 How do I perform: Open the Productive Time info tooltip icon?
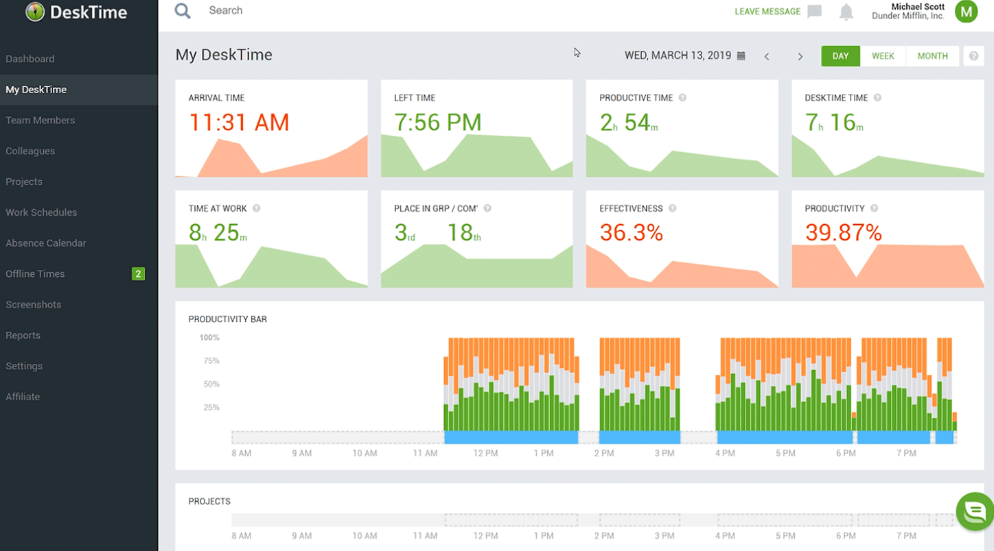682,97
